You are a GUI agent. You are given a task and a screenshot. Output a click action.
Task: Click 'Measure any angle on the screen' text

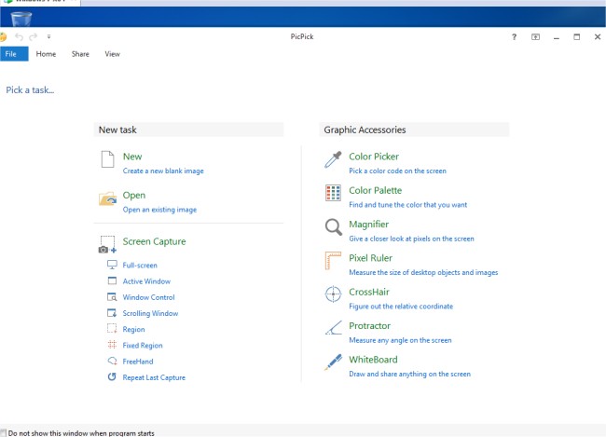[400, 340]
